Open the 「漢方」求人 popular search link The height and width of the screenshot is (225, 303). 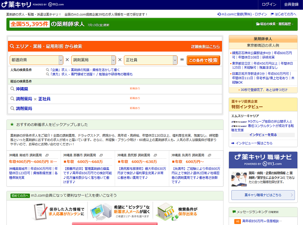(x=91, y=74)
